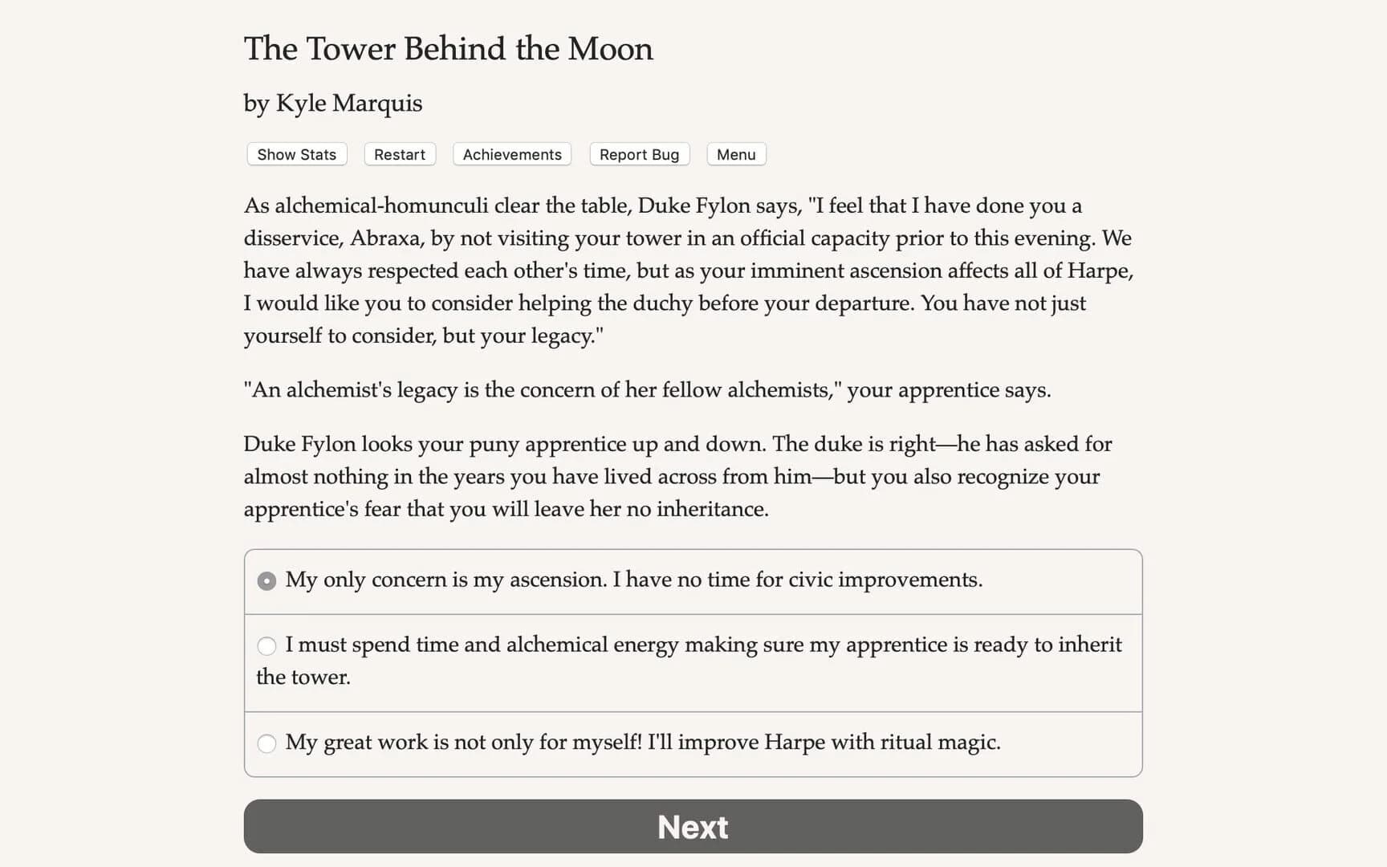Restart the story from the beginning
1387x867 pixels.
pyautogui.click(x=399, y=154)
